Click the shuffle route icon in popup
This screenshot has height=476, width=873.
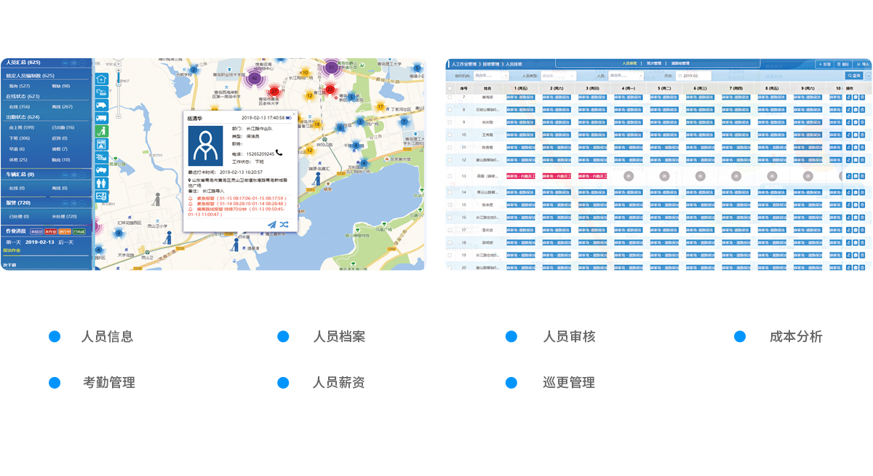(284, 224)
